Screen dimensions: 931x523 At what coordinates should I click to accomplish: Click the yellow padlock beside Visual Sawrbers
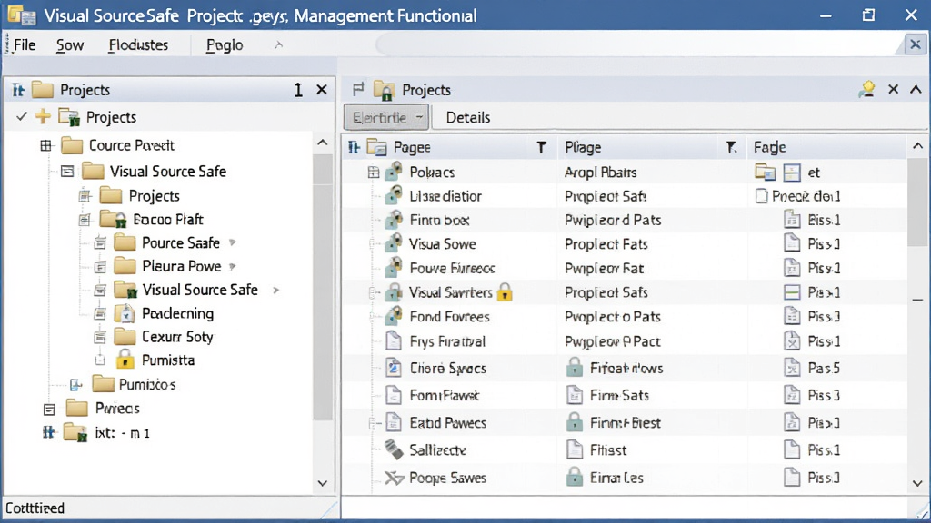(x=505, y=292)
